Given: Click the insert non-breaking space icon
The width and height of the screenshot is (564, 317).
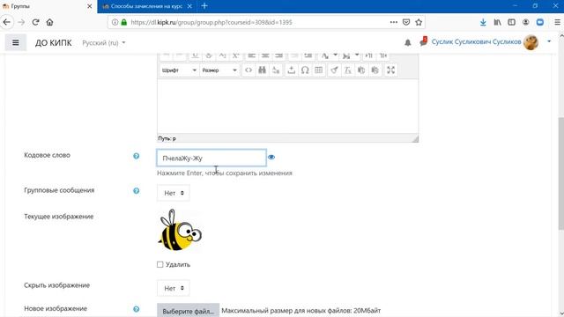Looking at the screenshot, I should pyautogui.click(x=276, y=70).
